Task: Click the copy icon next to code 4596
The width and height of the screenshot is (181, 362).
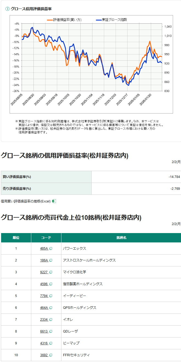Action: (x=51, y=284)
